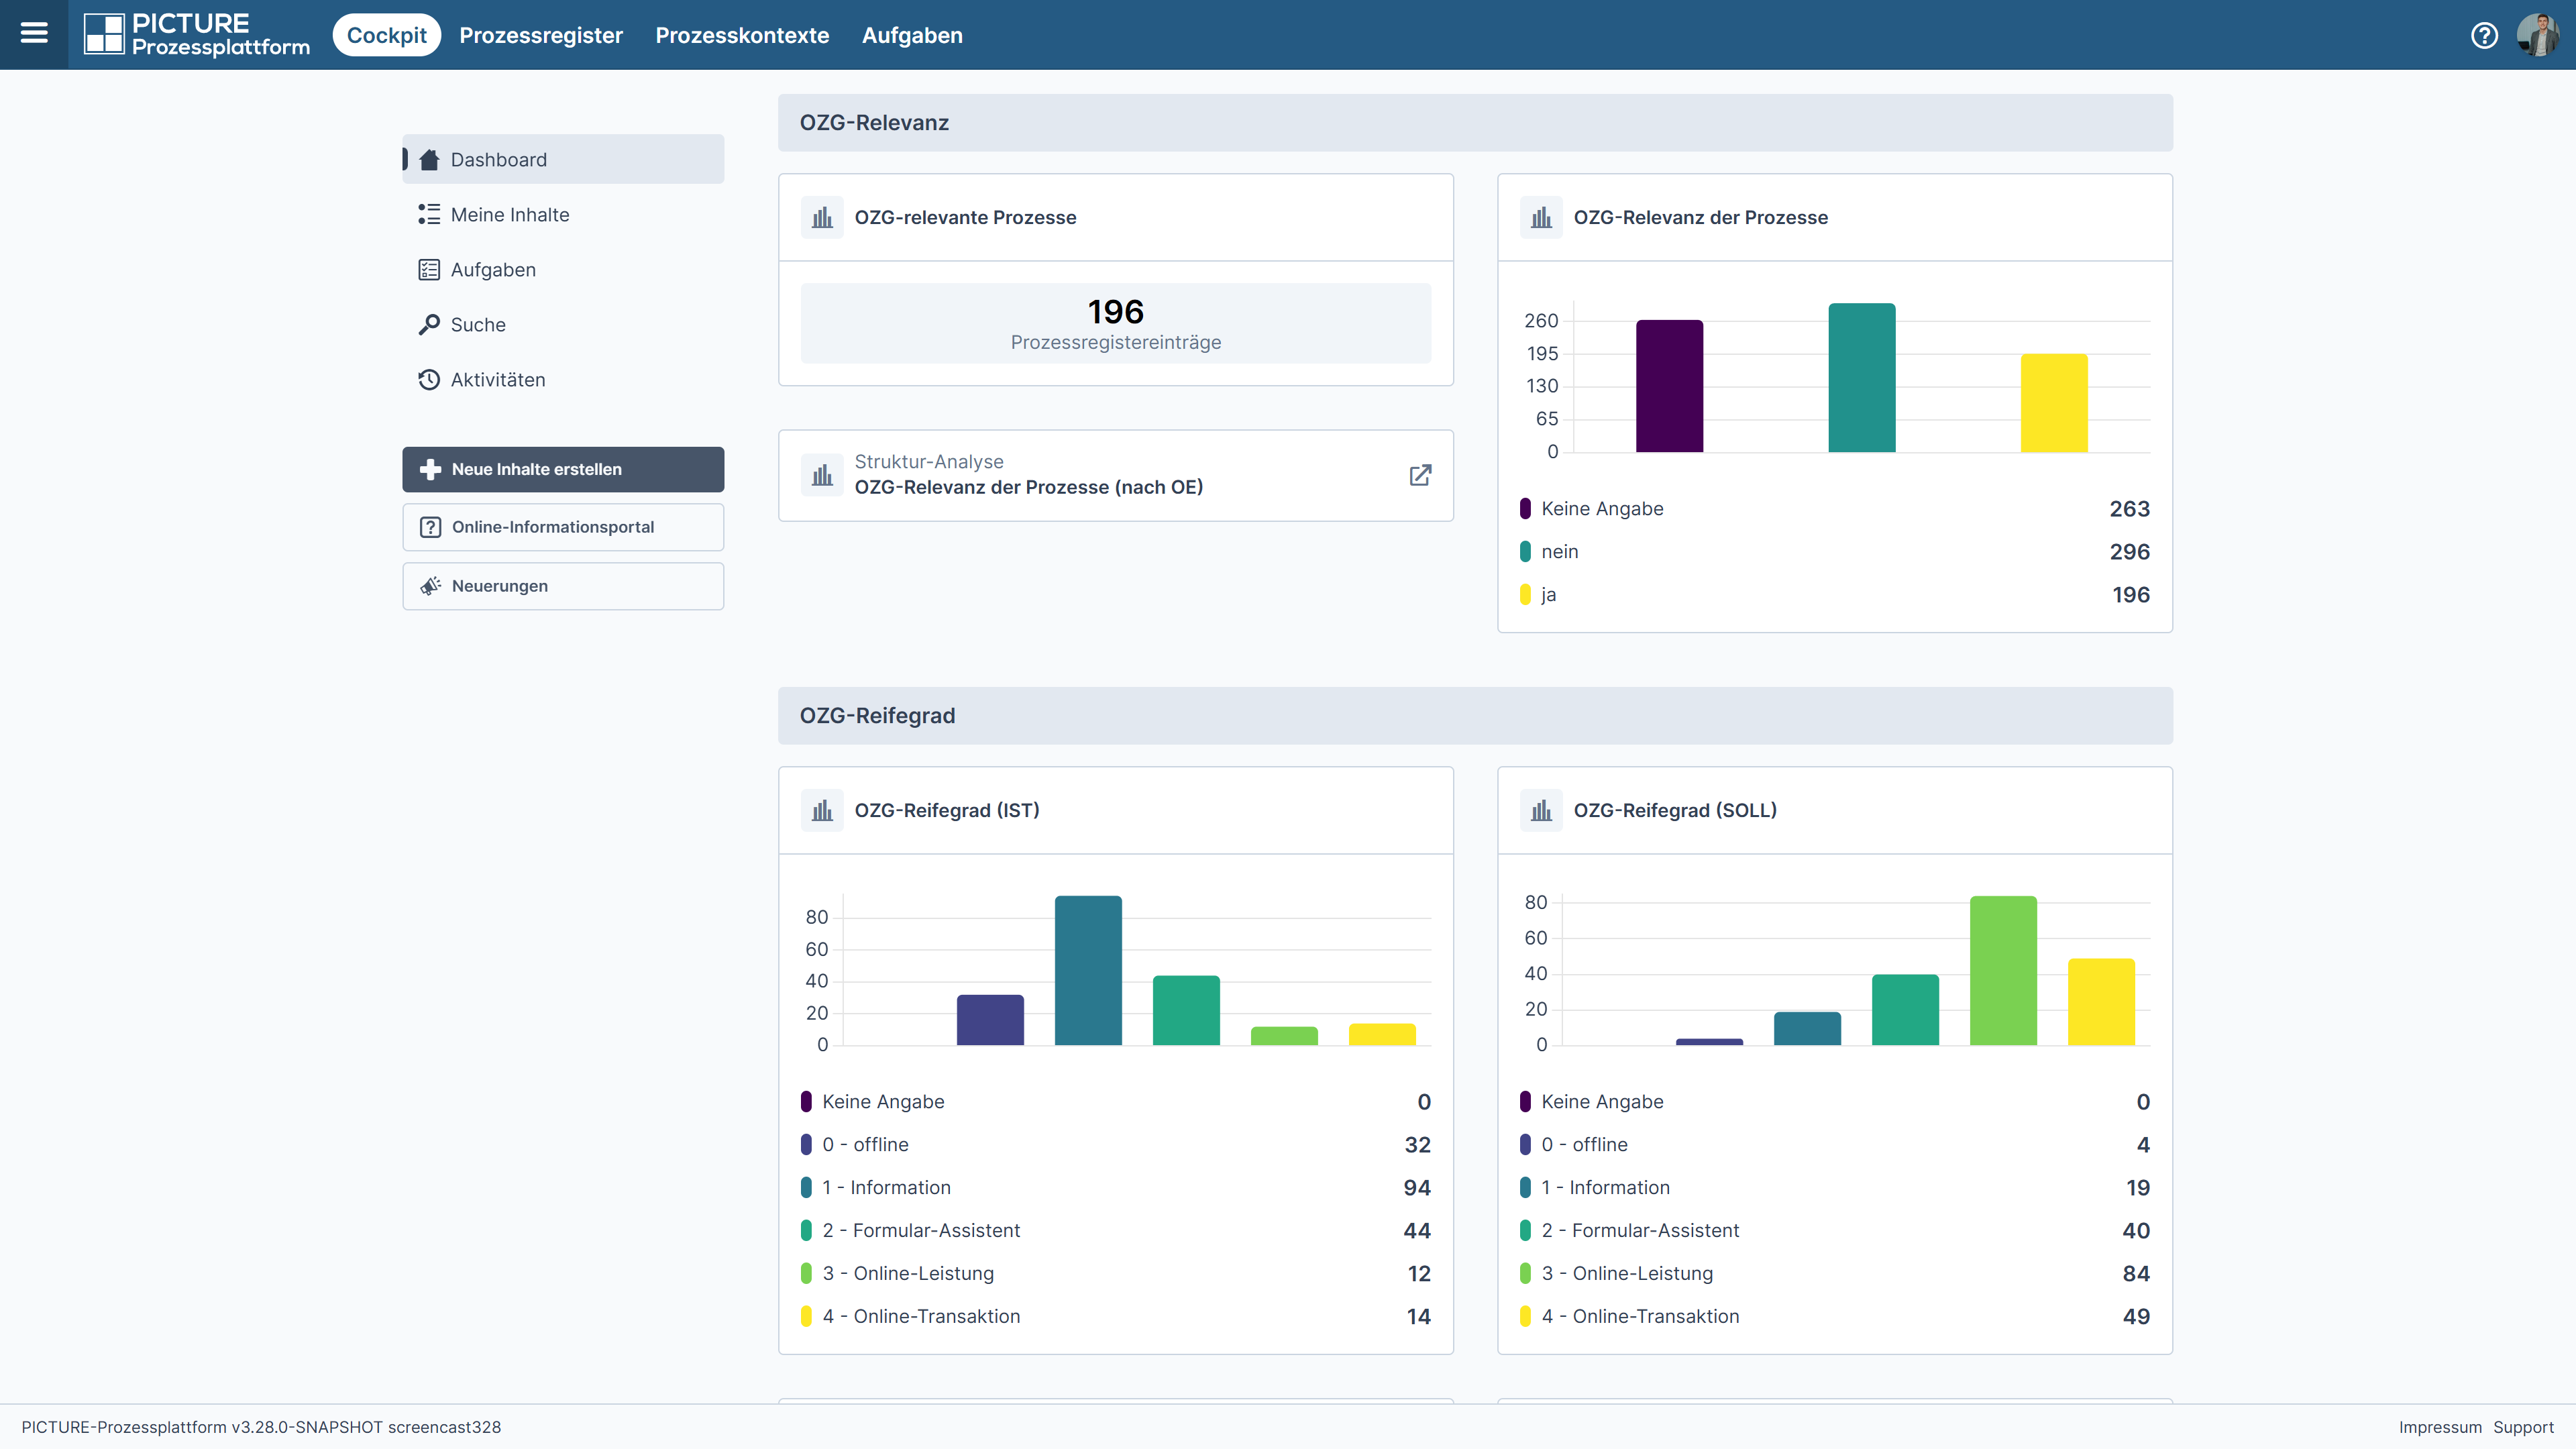Image resolution: width=2576 pixels, height=1449 pixels.
Task: Click chart icon beside OZG-Reifegrad (SOLL)
Action: [x=1541, y=810]
